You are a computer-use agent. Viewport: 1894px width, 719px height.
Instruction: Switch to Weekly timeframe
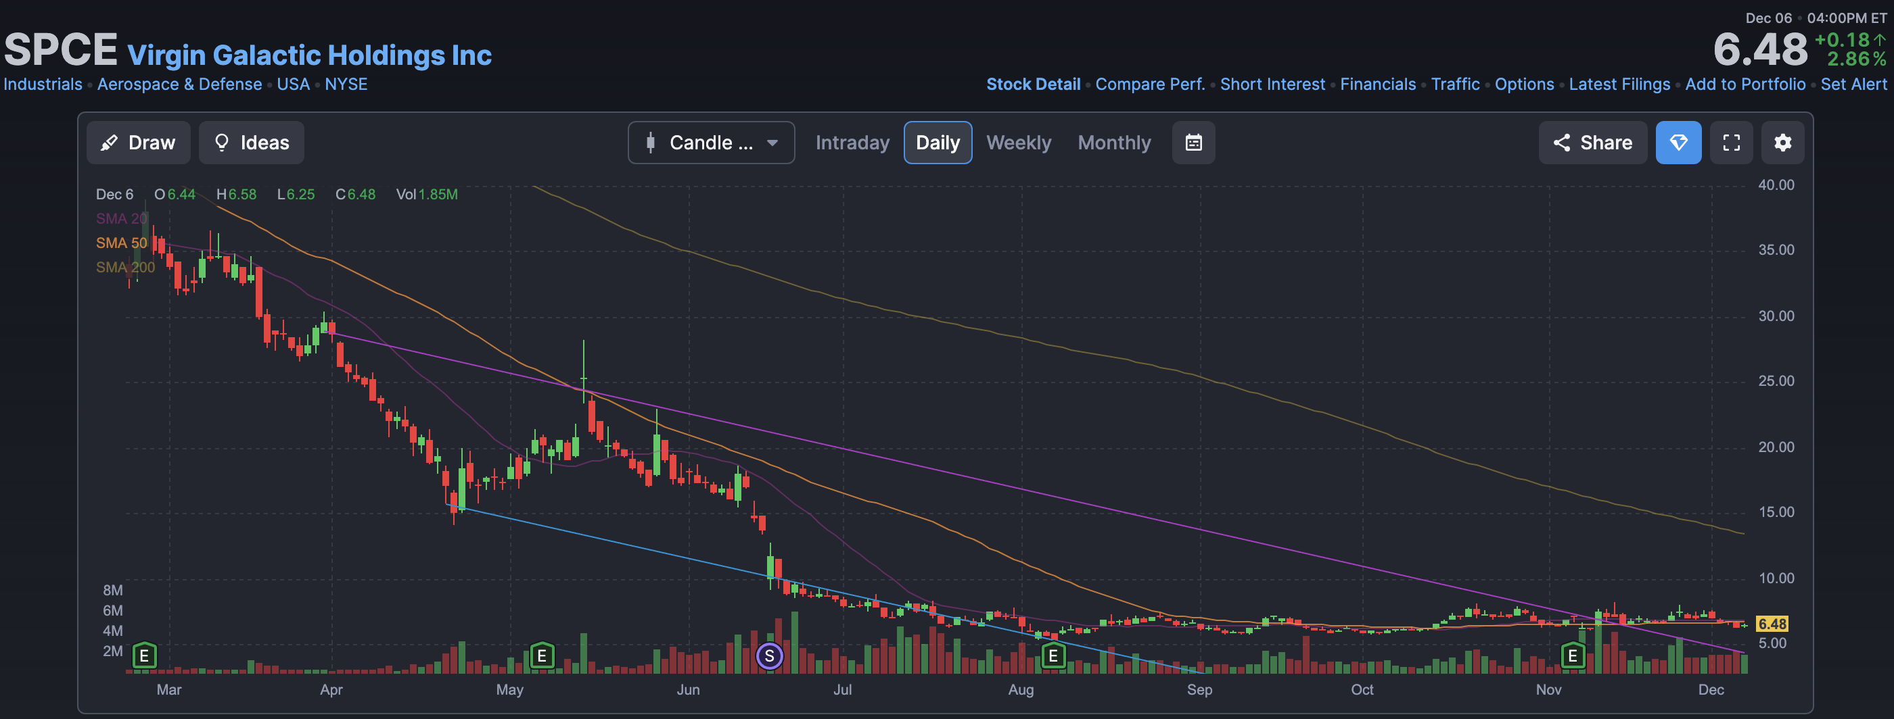point(1018,143)
